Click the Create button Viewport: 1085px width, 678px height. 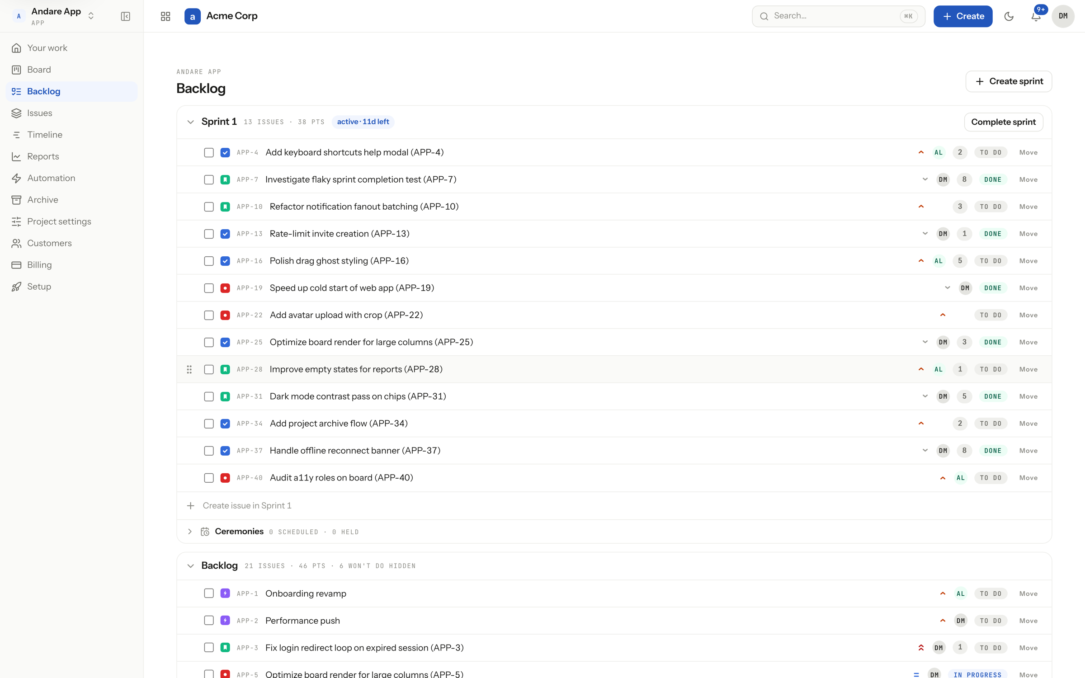[x=963, y=16]
